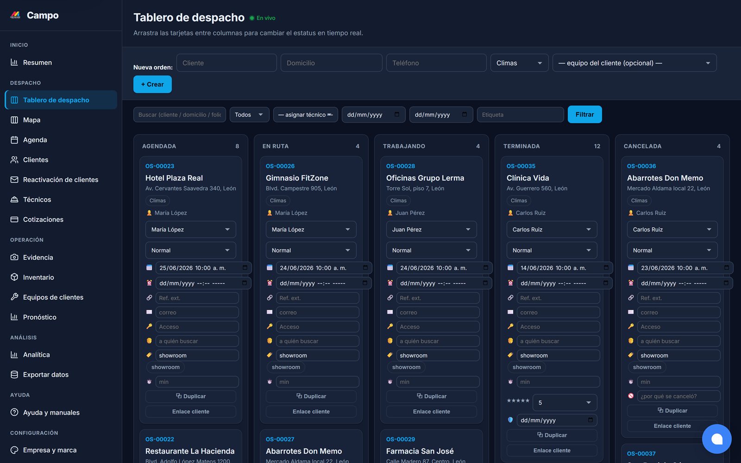This screenshot has width=741, height=463.
Task: Click the Inventario box icon
Action: [x=14, y=277]
